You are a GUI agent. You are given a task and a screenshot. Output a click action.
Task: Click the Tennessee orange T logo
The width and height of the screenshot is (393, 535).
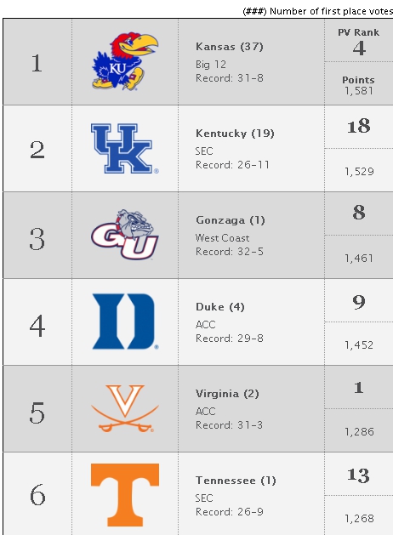tap(125, 495)
